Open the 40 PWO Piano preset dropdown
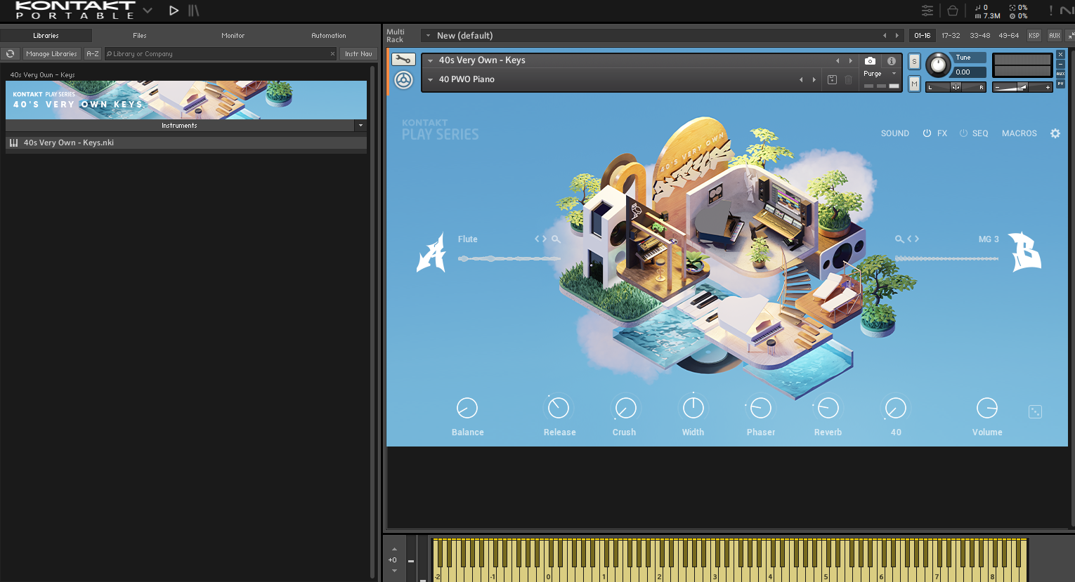1075x582 pixels. [x=430, y=80]
